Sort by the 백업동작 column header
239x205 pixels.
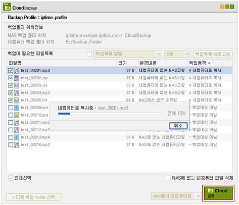pyautogui.click(x=200, y=63)
